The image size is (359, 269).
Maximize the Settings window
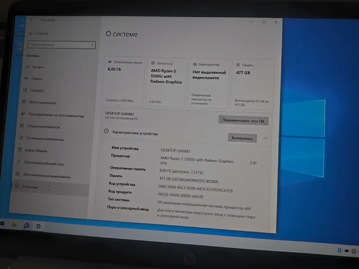pyautogui.click(x=264, y=22)
